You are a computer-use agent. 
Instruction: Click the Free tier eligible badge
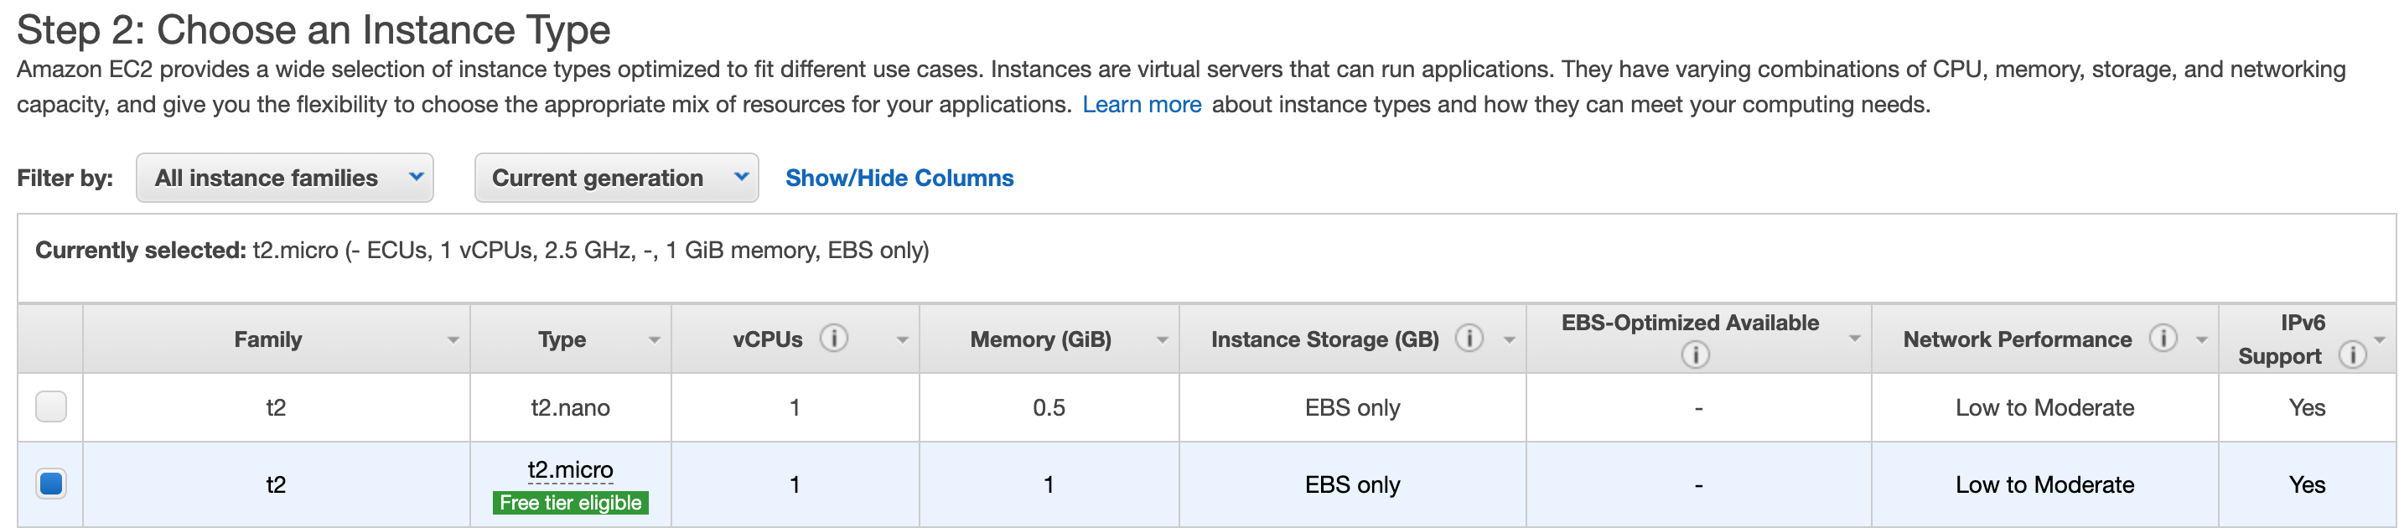tap(570, 503)
